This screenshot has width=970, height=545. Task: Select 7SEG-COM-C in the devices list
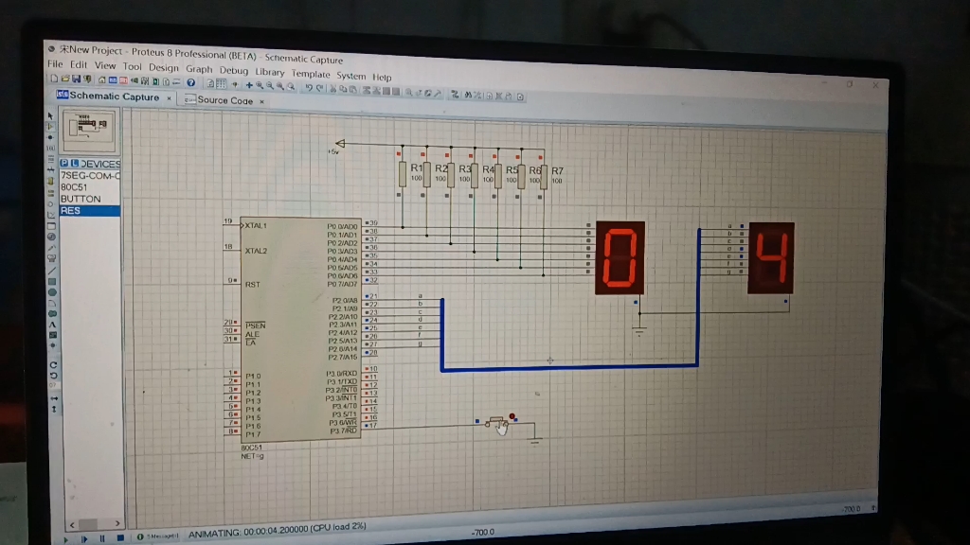tap(90, 175)
